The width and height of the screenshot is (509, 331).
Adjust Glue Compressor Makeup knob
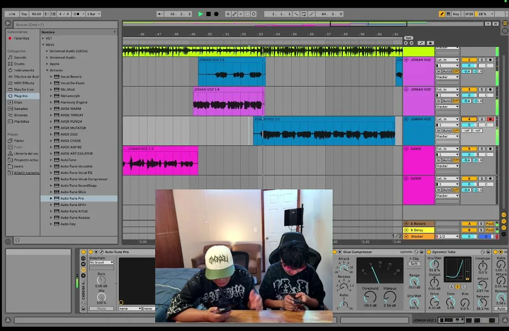pyautogui.click(x=390, y=297)
